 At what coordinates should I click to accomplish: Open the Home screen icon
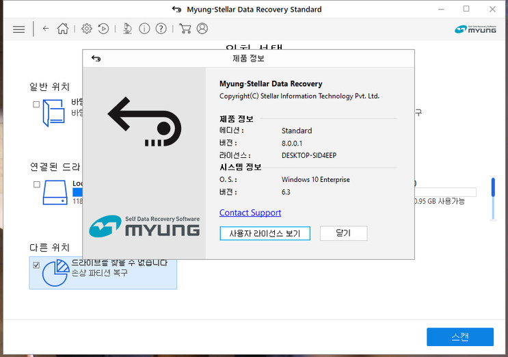(63, 29)
